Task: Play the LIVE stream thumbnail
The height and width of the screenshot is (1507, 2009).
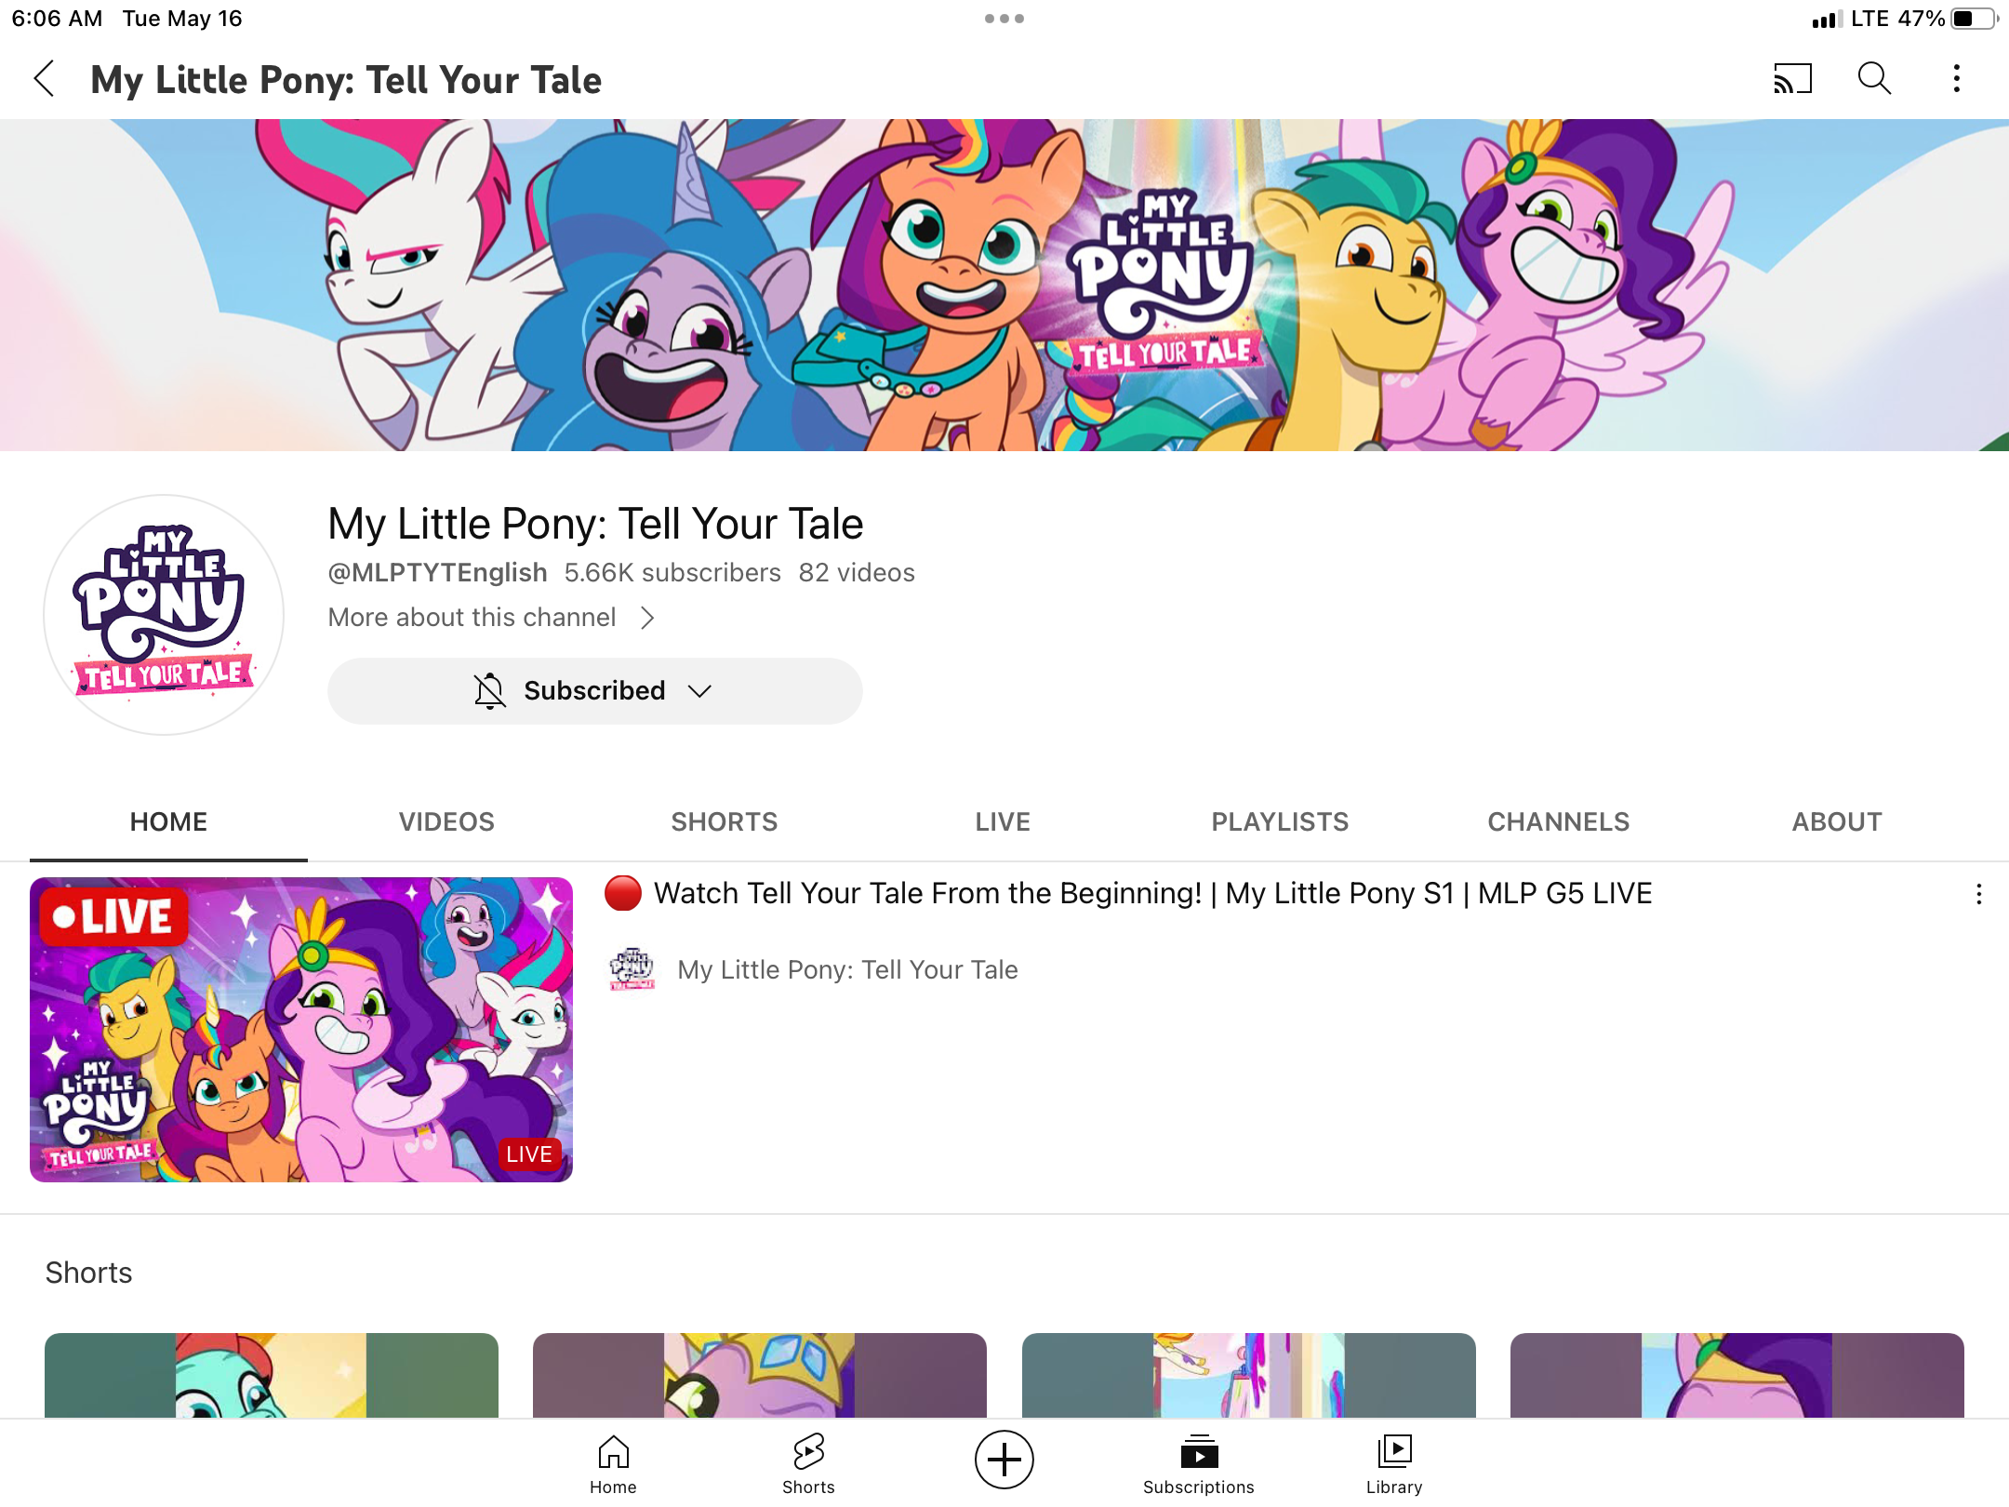Action: click(x=301, y=1030)
